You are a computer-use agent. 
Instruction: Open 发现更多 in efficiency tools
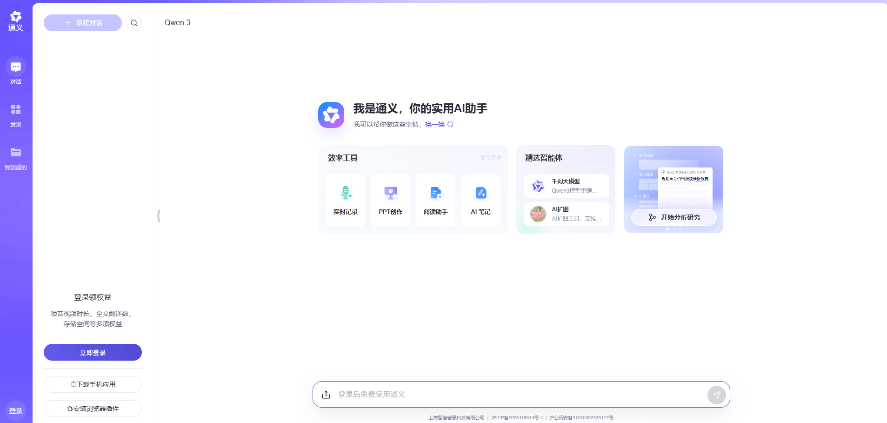[x=491, y=158]
